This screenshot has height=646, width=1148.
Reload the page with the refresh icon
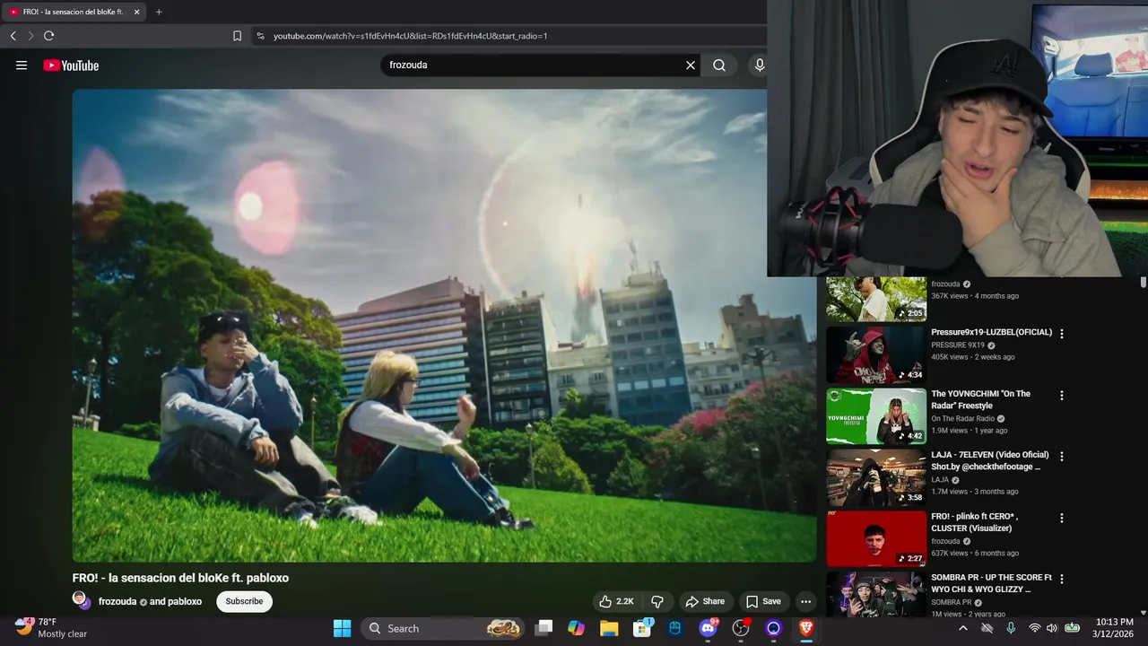tap(48, 36)
